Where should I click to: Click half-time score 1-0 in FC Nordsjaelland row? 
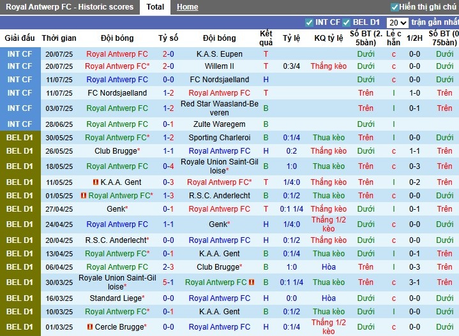point(414,93)
